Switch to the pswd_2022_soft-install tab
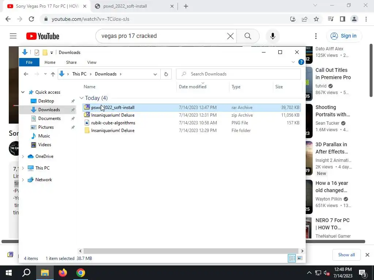374x280 pixels. pos(134,6)
